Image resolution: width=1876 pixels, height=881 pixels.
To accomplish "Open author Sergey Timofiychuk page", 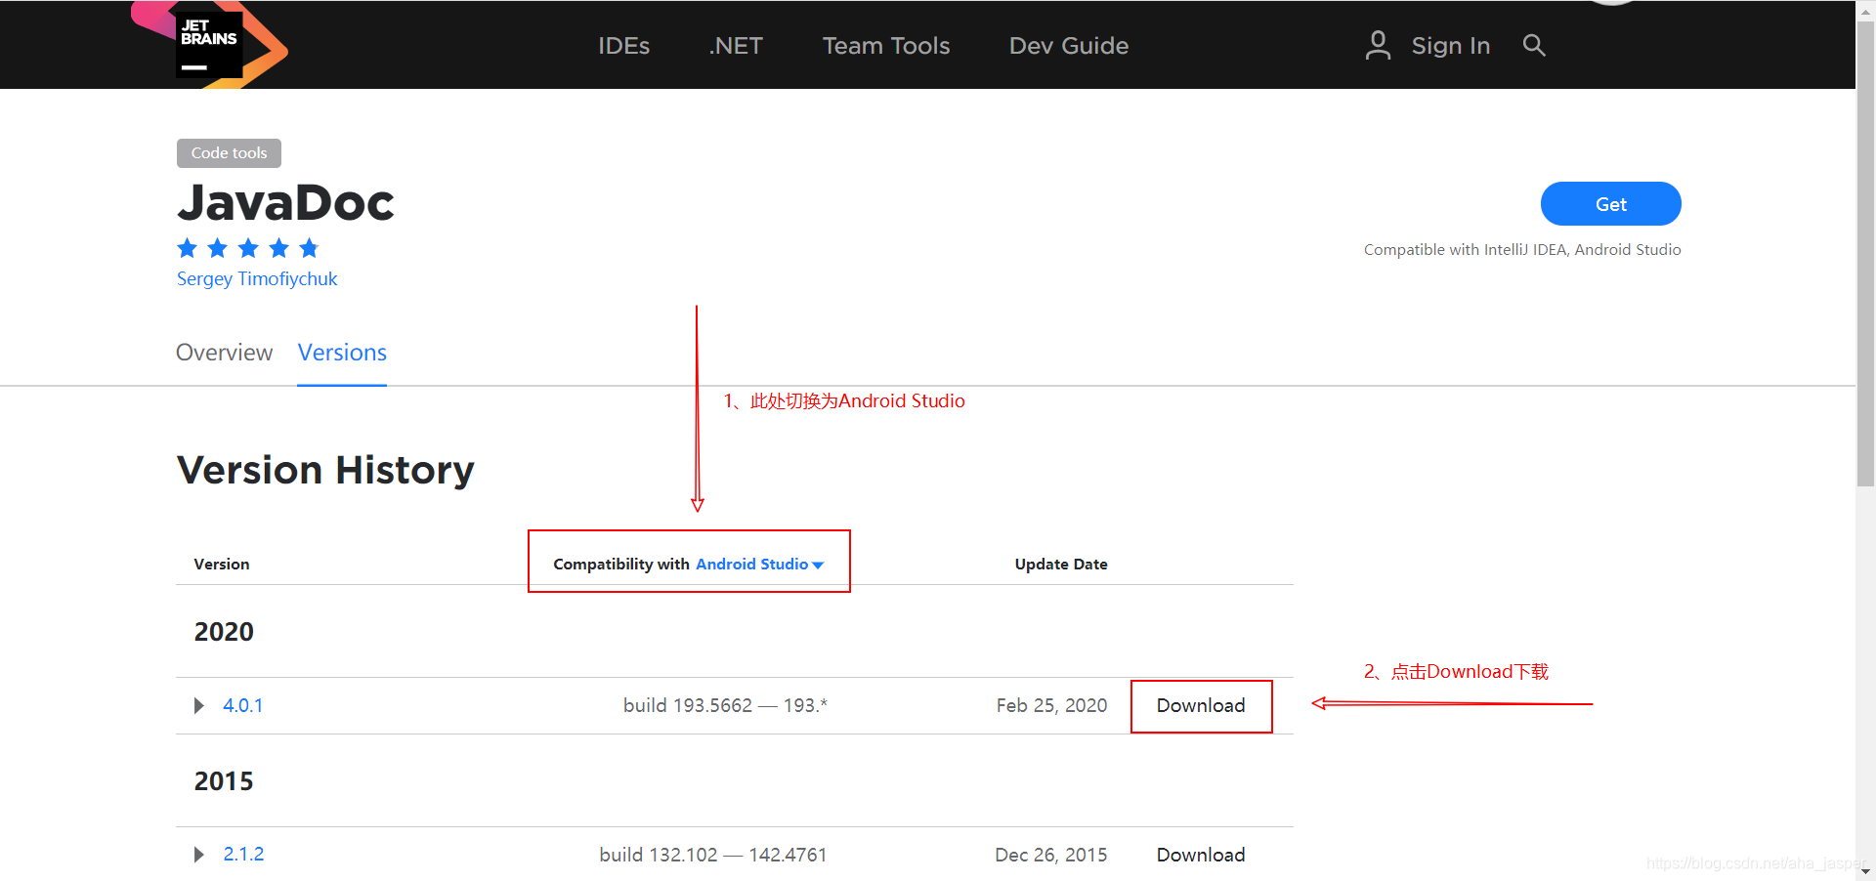I will tap(257, 279).
